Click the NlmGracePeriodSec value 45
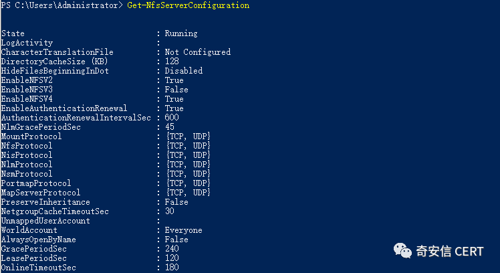This screenshot has height=273, width=500. [169, 127]
